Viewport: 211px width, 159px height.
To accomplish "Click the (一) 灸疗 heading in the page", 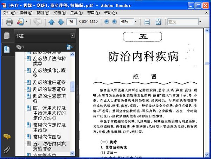I will pos(109,142).
